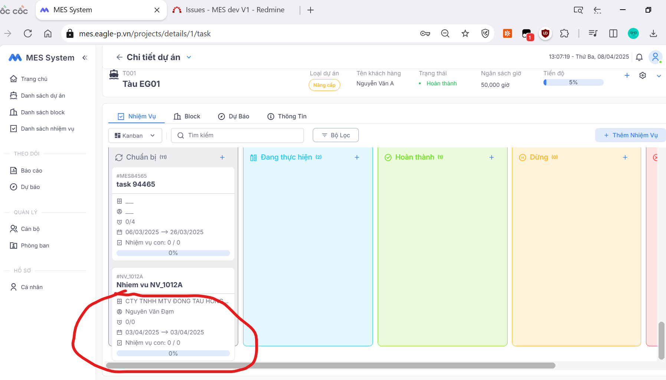Open the Kanban view dropdown
This screenshot has width=666, height=380.
tap(135, 135)
